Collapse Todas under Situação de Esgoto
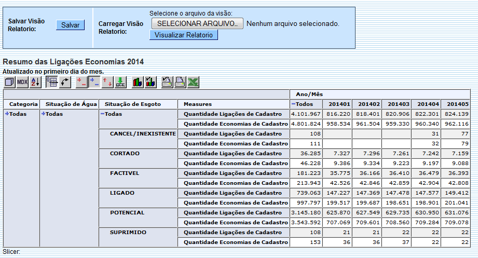 coord(102,114)
